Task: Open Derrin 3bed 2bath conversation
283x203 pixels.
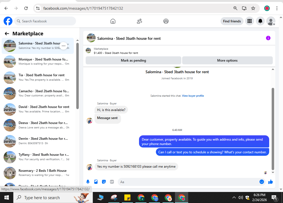Action: [x=38, y=141]
